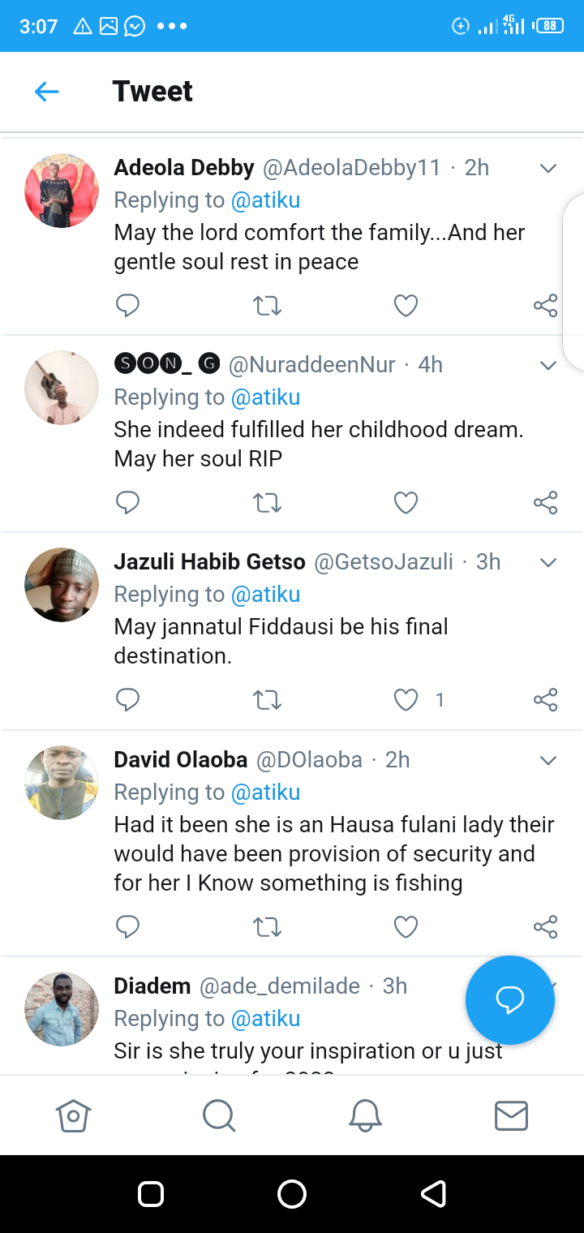Like Adeola Debby's tweet
The height and width of the screenshot is (1233, 584).
406,306
